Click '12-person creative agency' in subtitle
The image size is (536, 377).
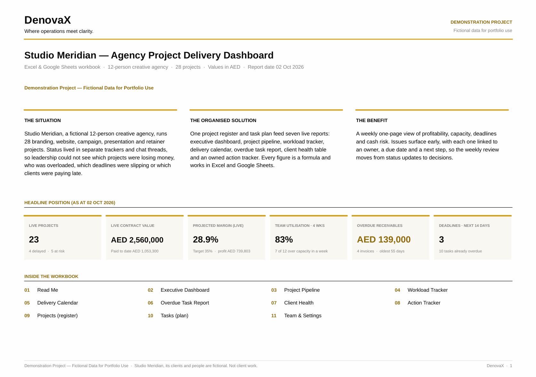click(x=138, y=67)
